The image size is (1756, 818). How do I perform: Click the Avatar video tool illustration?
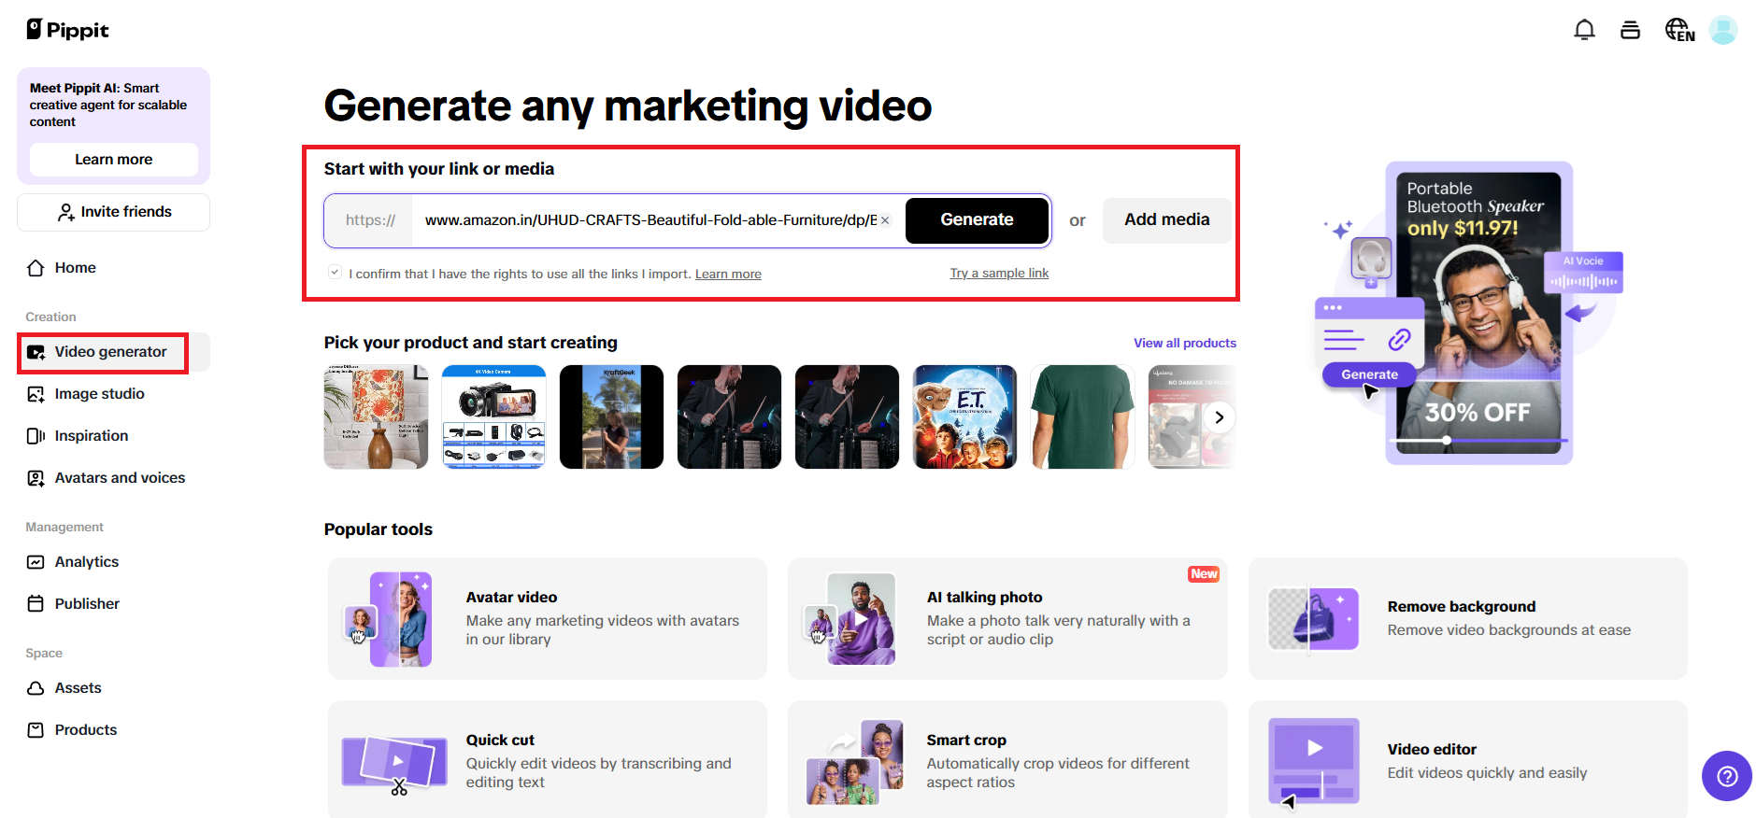390,619
